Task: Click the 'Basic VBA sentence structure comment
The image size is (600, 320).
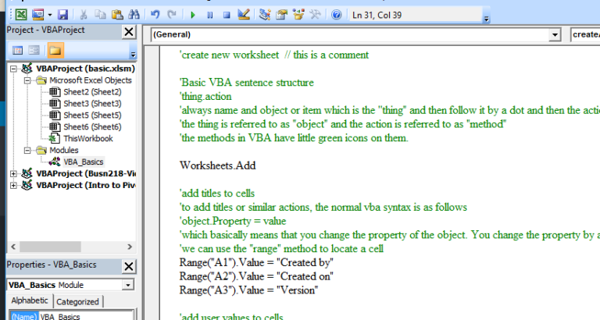Action: [x=246, y=83]
